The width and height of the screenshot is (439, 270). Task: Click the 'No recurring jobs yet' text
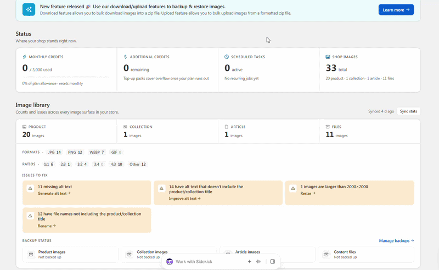pyautogui.click(x=241, y=78)
